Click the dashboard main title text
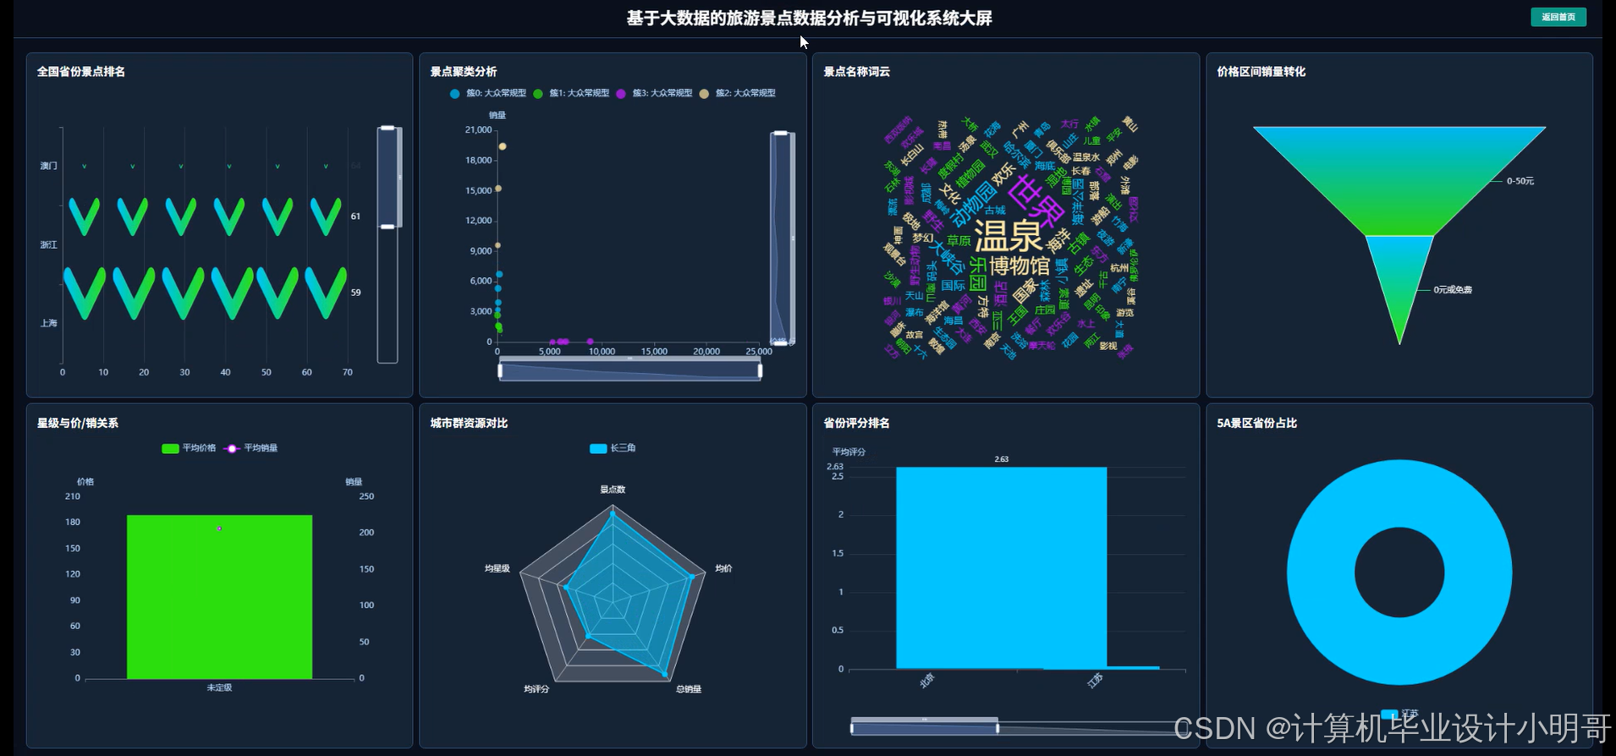1616x756 pixels. [x=809, y=18]
